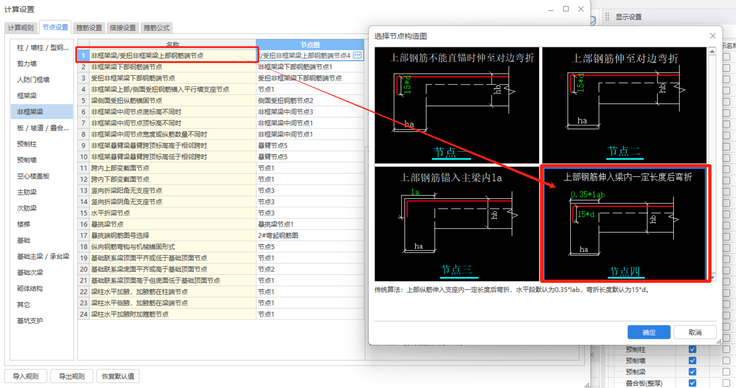736x388 pixels.
Task: Open the 箍筋公式 tab
Action: [156, 27]
